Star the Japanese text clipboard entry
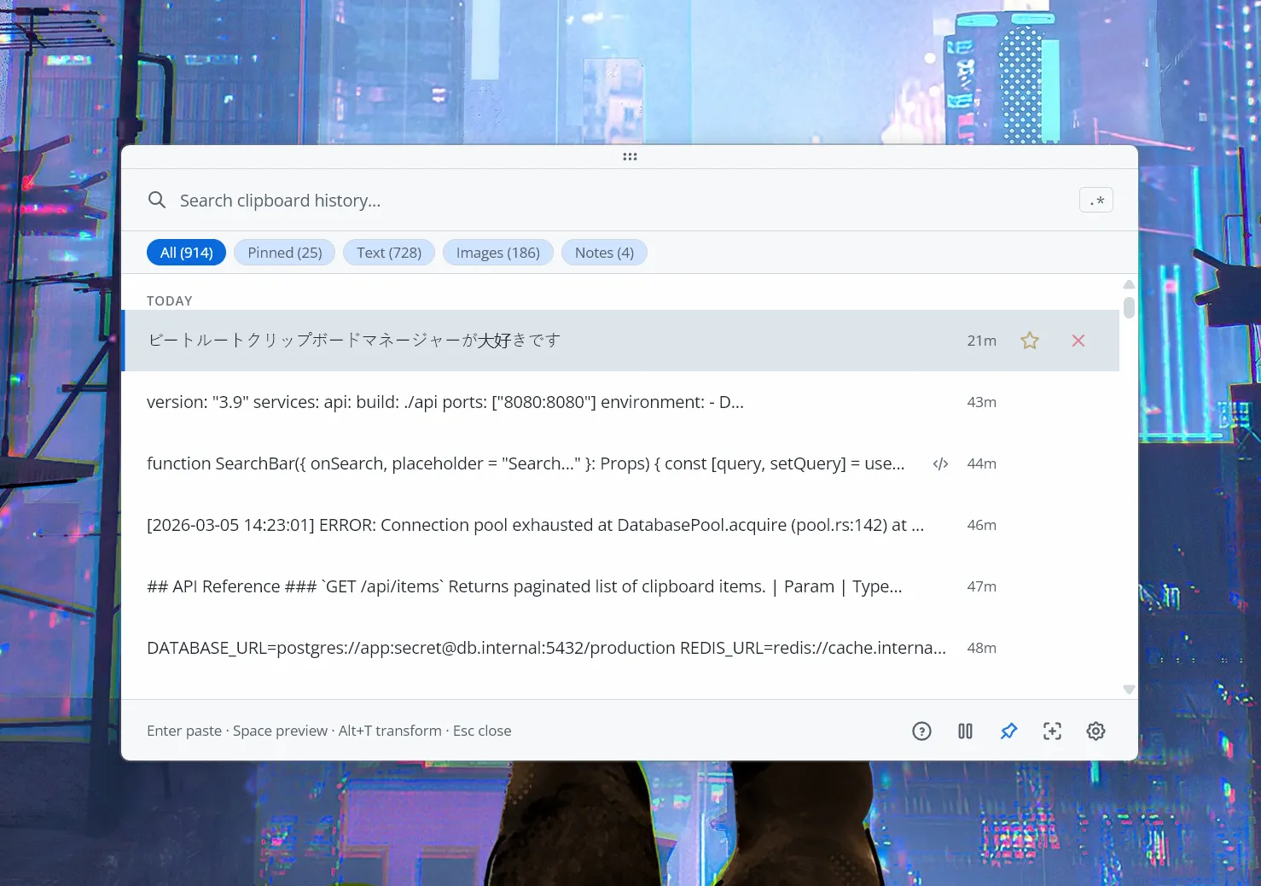 [x=1030, y=341]
